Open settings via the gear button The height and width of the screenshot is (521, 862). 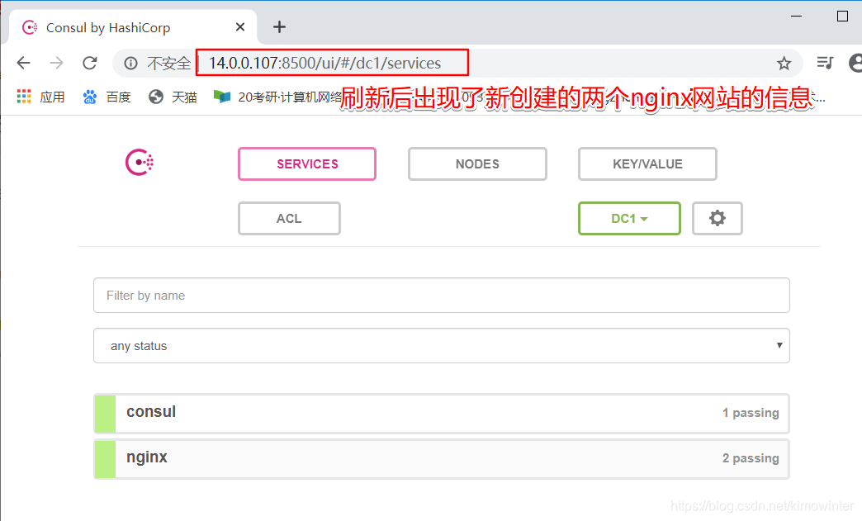pyautogui.click(x=717, y=218)
